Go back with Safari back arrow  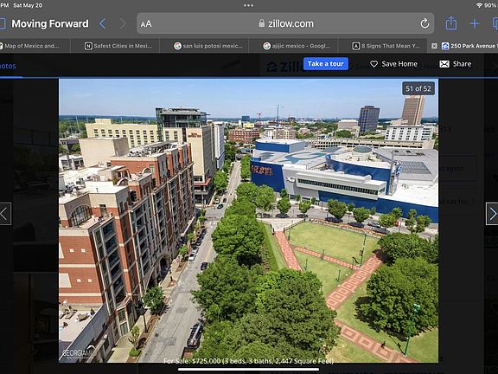point(102,23)
